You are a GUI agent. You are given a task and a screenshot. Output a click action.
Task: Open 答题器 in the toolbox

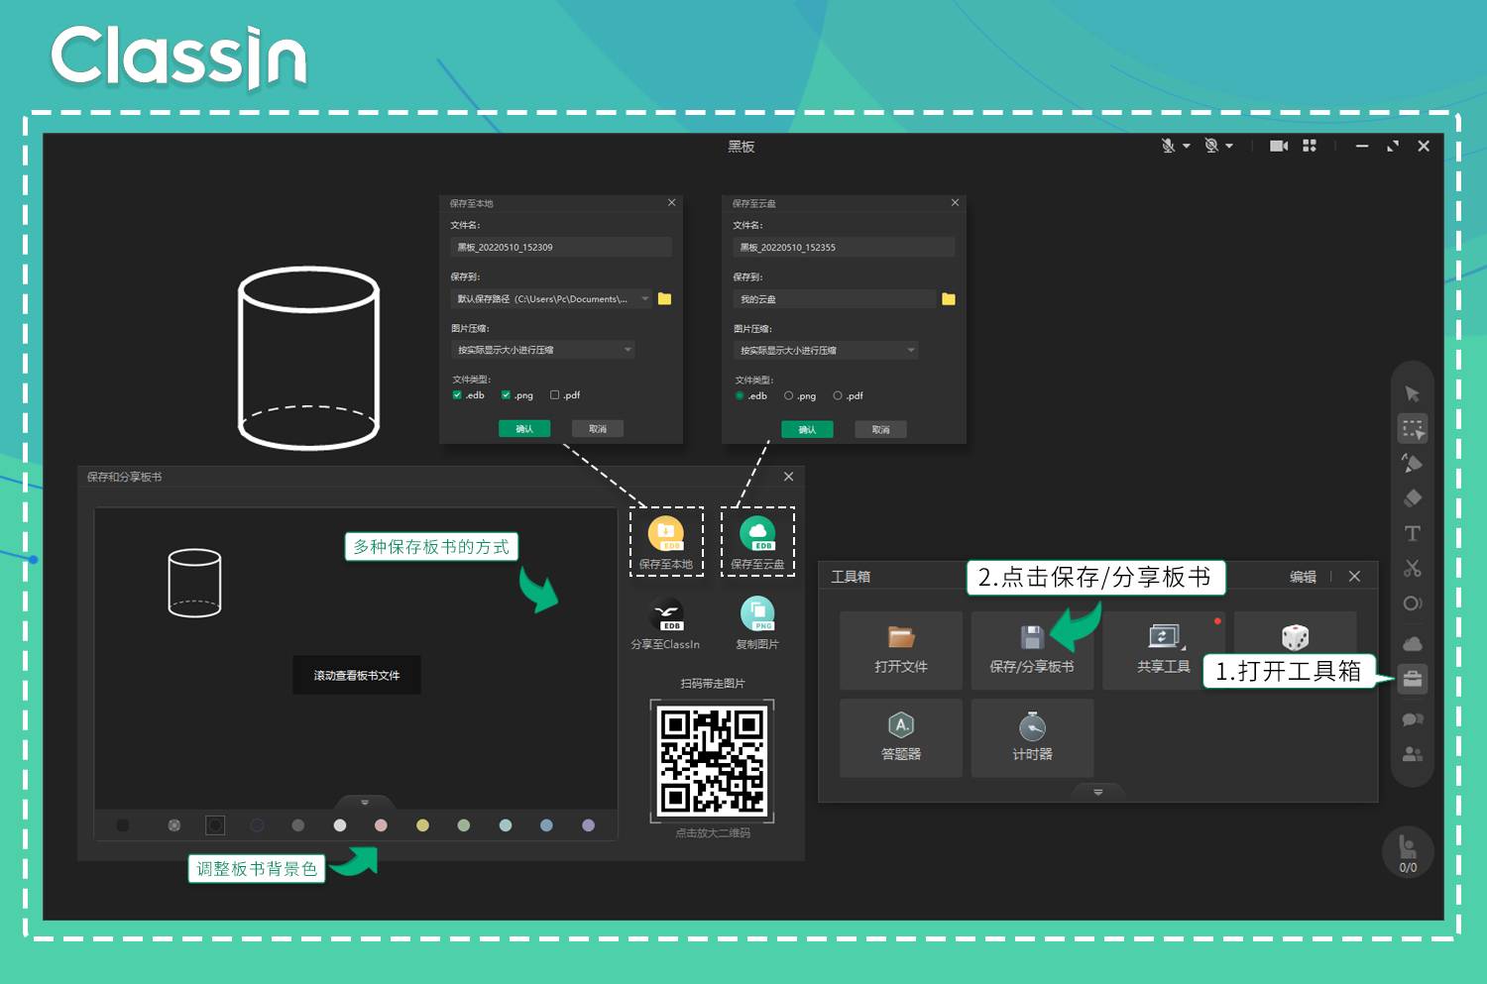tap(901, 738)
